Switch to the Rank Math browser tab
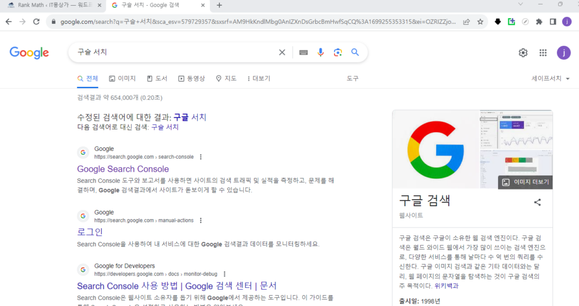This screenshot has width=579, height=306. [53, 5]
